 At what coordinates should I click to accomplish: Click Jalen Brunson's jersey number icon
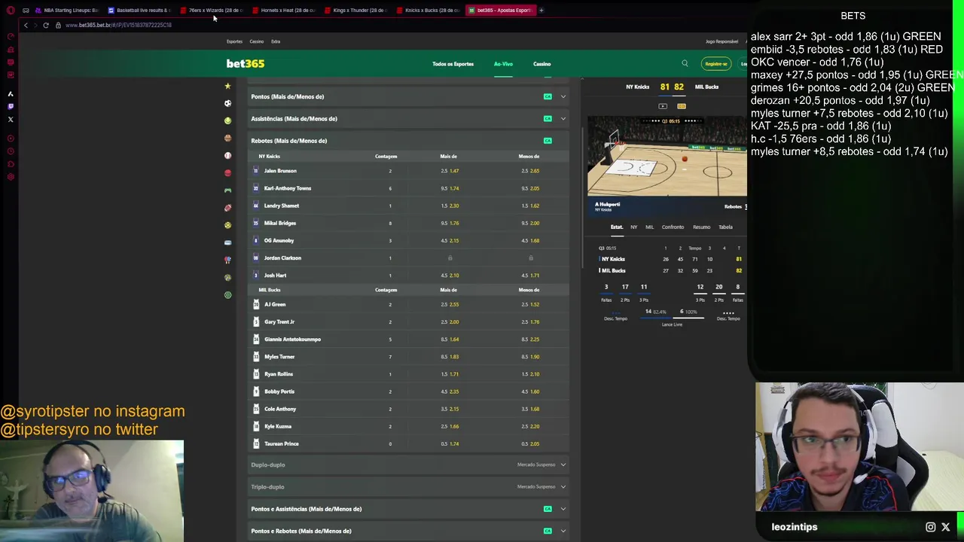pyautogui.click(x=256, y=171)
